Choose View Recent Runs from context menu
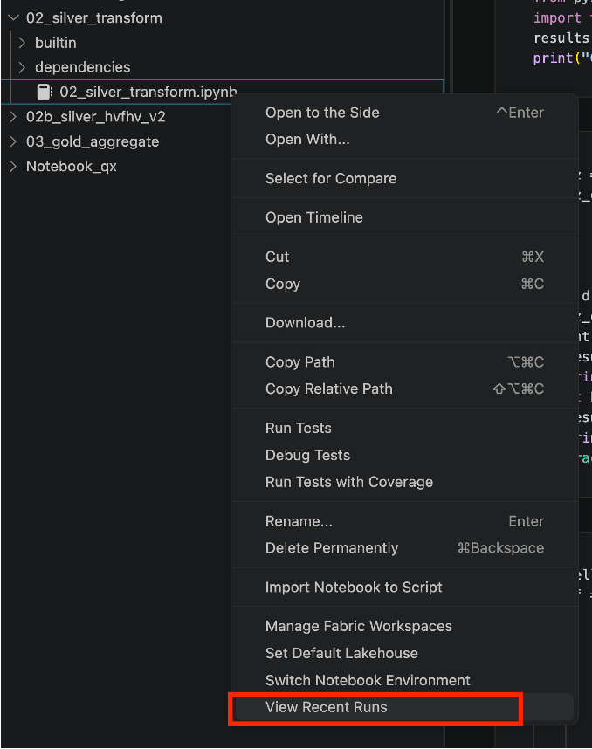This screenshot has width=592, height=749. tap(327, 707)
